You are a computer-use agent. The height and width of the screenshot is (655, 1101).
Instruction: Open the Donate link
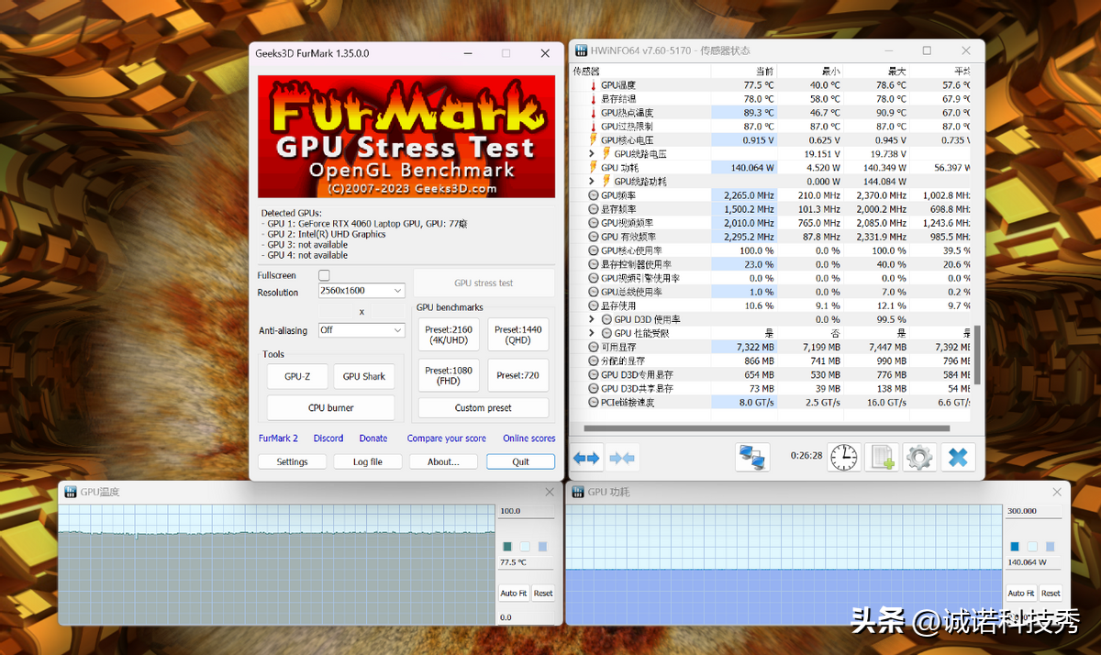(373, 439)
